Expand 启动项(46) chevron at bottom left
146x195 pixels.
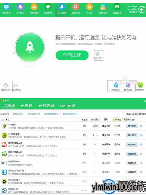coord(6,85)
